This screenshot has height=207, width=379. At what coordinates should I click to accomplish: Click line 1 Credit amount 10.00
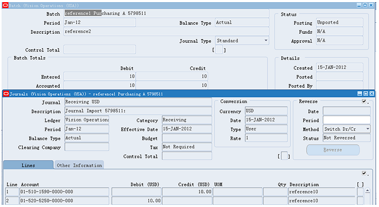(187, 192)
